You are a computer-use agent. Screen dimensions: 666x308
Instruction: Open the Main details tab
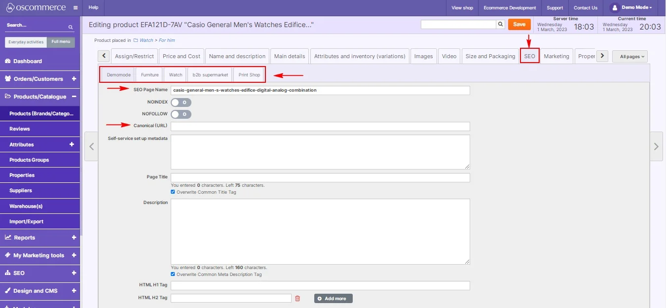[x=290, y=56]
